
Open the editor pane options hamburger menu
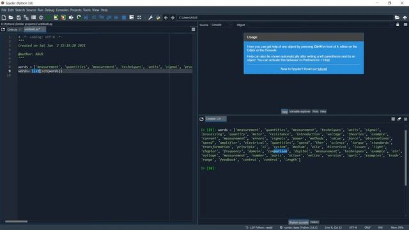pyautogui.click(x=193, y=29)
